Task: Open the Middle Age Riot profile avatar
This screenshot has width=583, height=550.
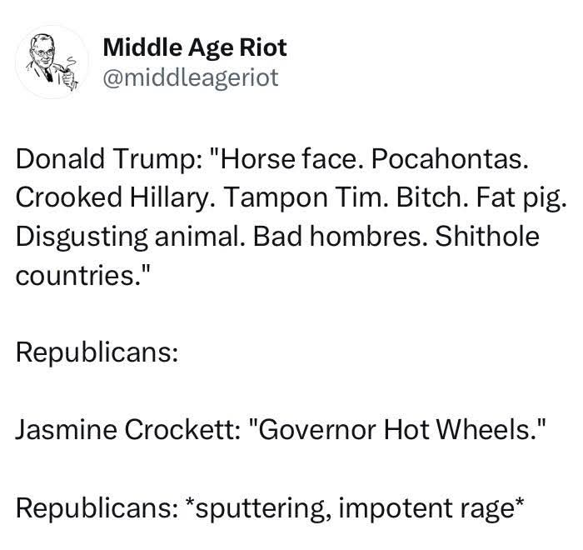Action: (x=52, y=62)
